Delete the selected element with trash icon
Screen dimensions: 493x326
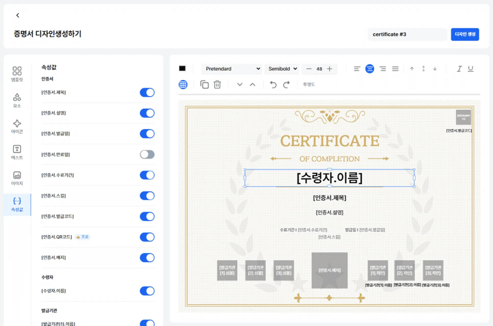217,84
